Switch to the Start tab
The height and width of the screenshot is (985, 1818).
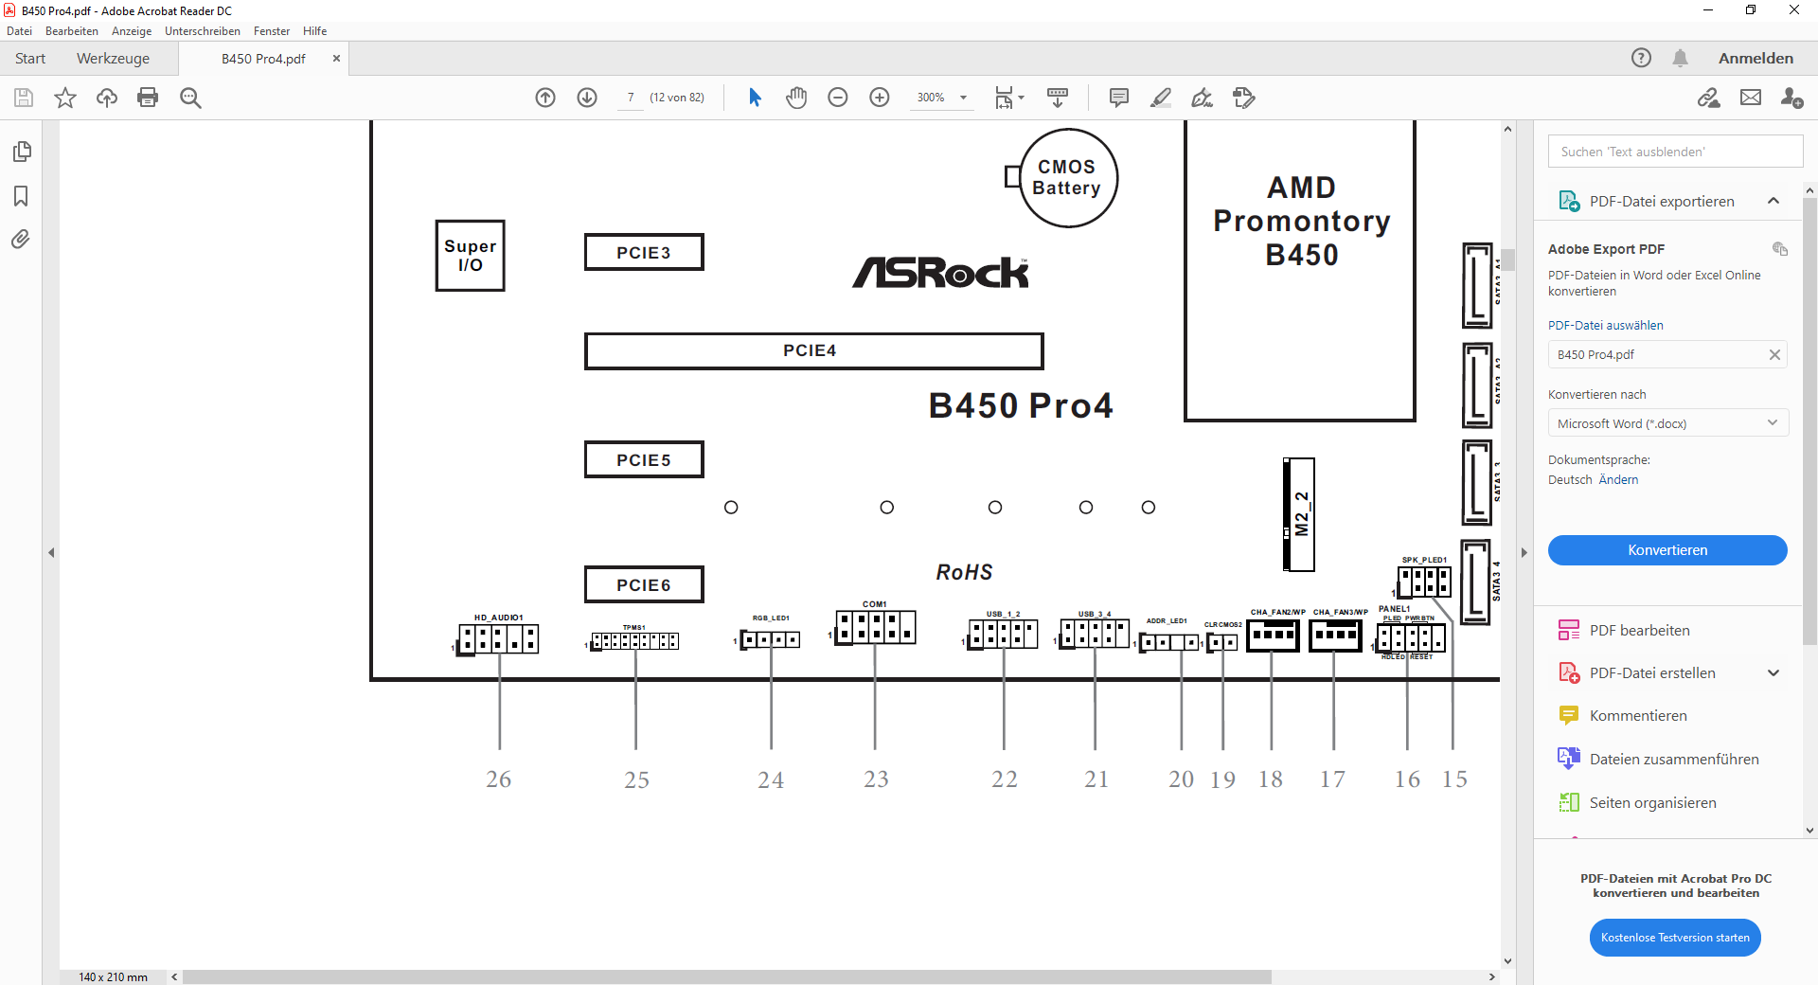[30, 58]
